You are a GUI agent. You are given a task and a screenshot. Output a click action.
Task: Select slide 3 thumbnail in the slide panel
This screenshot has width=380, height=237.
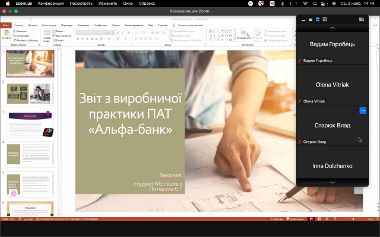[x=30, y=124]
